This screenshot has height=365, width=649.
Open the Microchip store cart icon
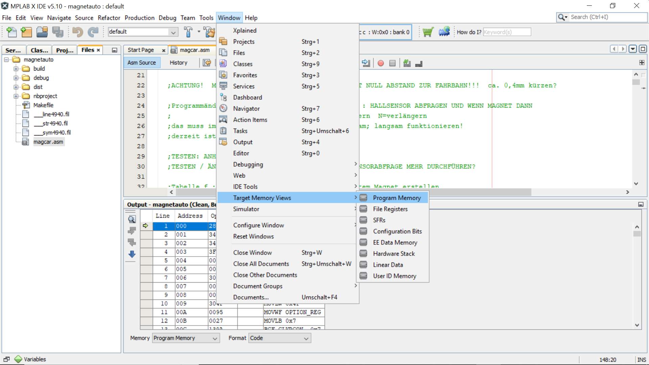(x=428, y=32)
